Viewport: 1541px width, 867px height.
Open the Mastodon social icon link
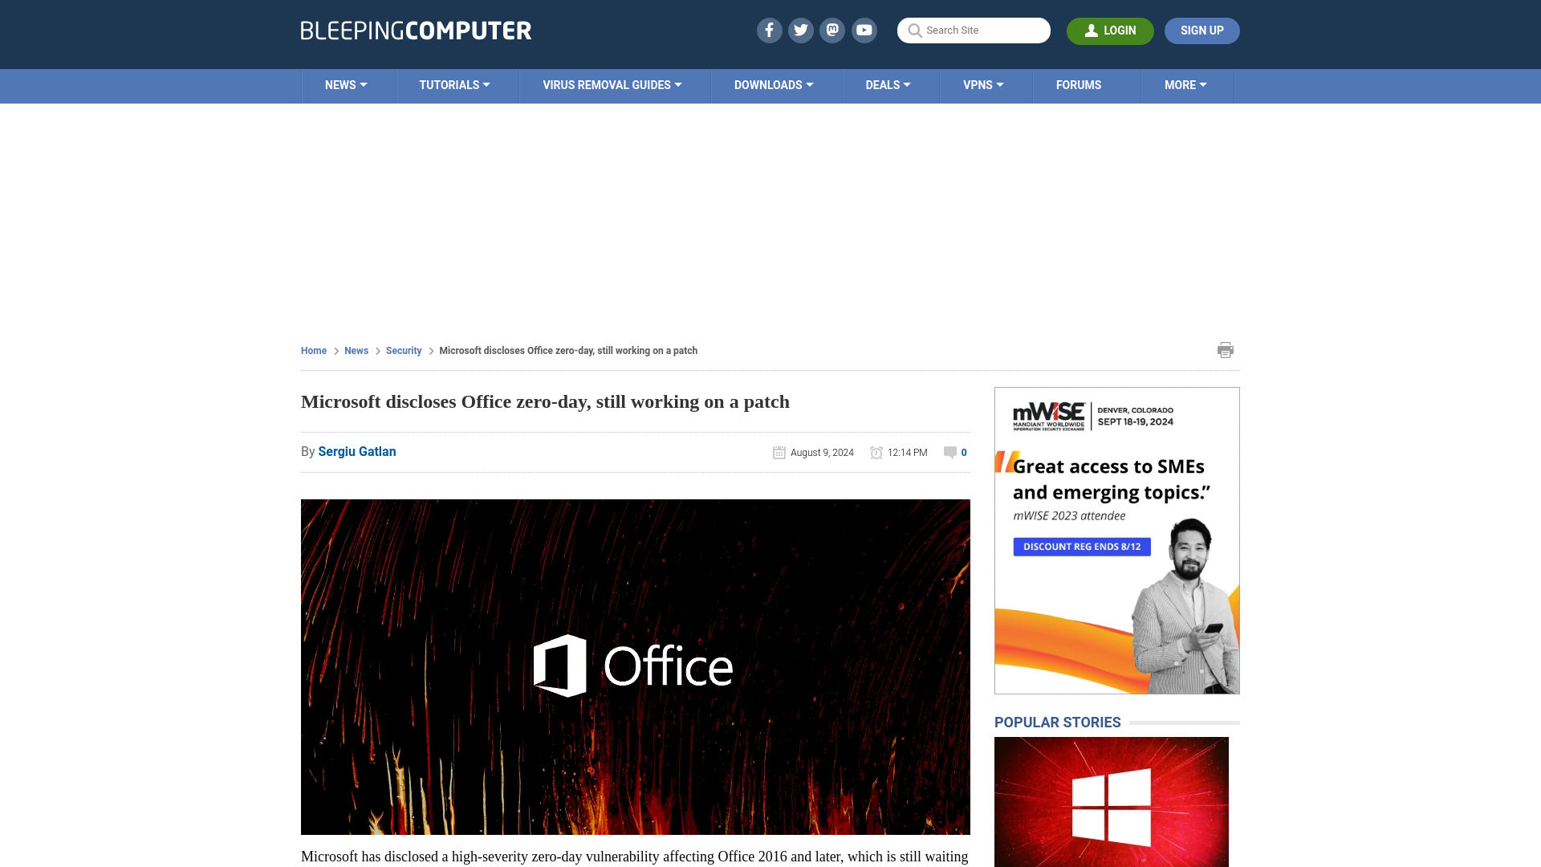coord(831,30)
